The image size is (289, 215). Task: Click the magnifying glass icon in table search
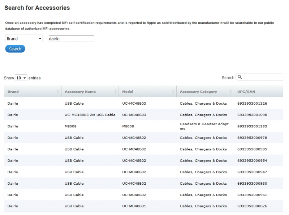point(240,77)
